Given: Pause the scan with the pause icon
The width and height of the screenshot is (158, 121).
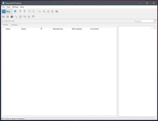Looking at the screenshot, I should [x=15, y=11].
